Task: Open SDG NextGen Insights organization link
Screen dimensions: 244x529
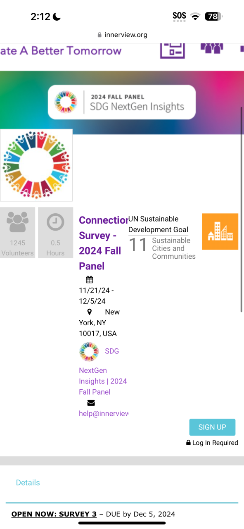Action: 103,371
